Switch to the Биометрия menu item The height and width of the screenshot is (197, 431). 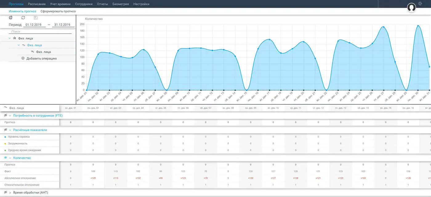(121, 4)
